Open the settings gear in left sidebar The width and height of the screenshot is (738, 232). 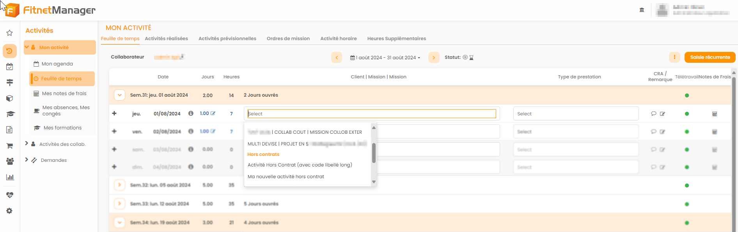10,211
